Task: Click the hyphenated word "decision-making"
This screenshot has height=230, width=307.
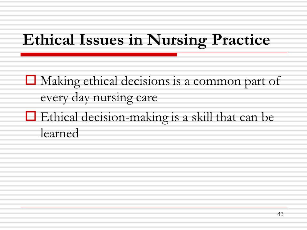Action: [125, 118]
